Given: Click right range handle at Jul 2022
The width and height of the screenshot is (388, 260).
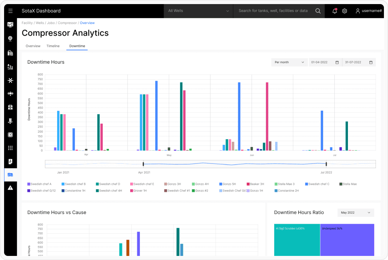Looking at the screenshot, I should [326, 164].
